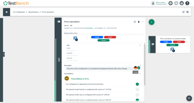Screen dimensions: 194x103
Task: Toggle precondition Car Configurator is deployed
Action: (x=137, y=84)
